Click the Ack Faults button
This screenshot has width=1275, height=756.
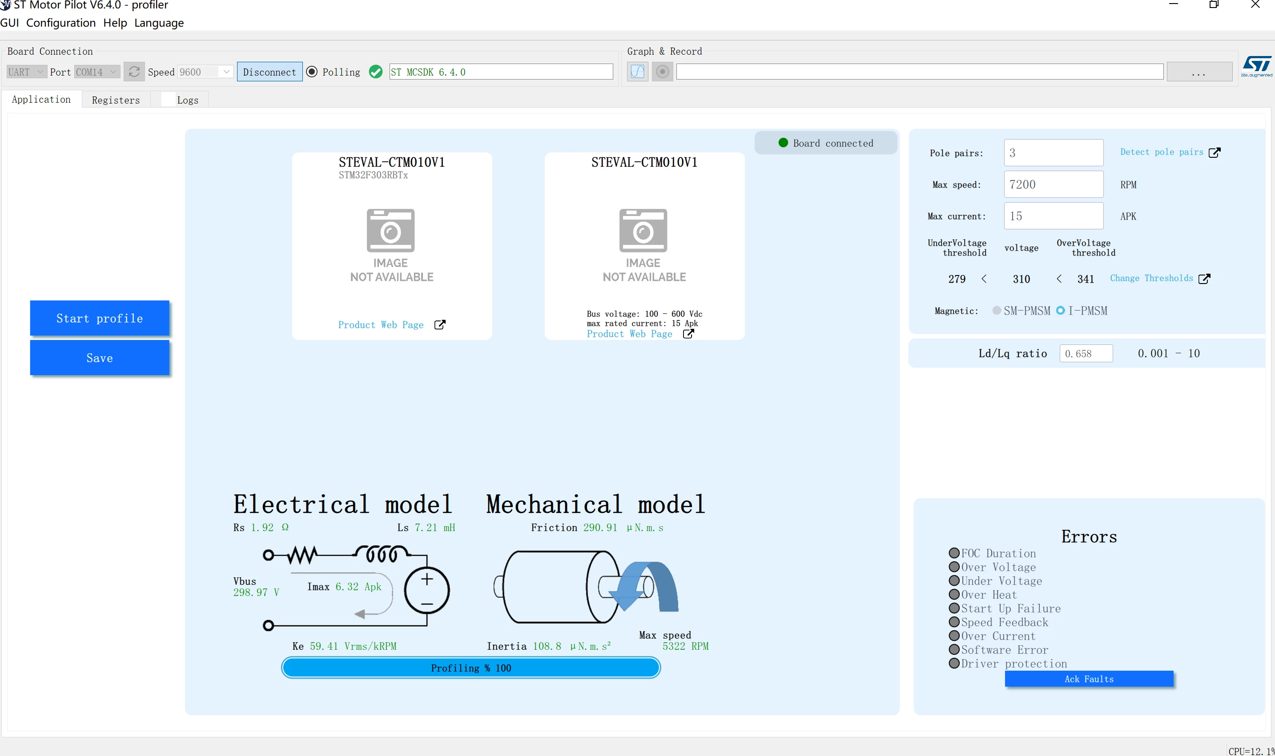[x=1089, y=679]
